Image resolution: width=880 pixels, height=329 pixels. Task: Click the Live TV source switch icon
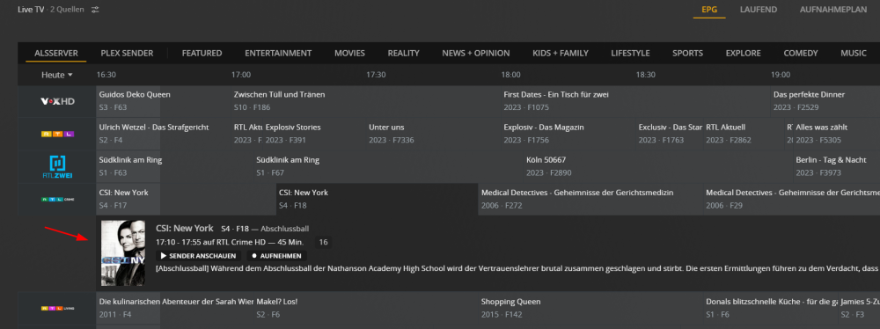point(95,10)
